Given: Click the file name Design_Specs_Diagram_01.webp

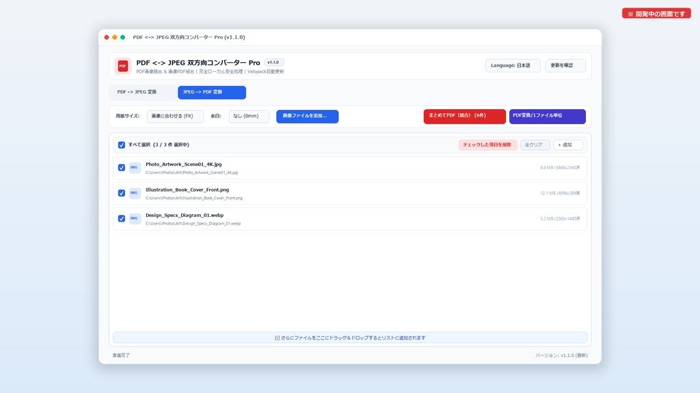Looking at the screenshot, I should click(185, 215).
